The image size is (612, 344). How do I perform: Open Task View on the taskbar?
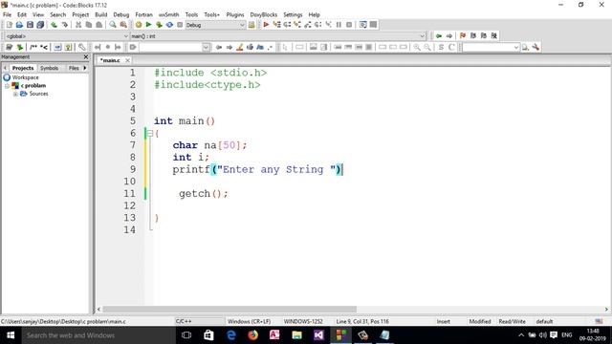tap(186, 335)
